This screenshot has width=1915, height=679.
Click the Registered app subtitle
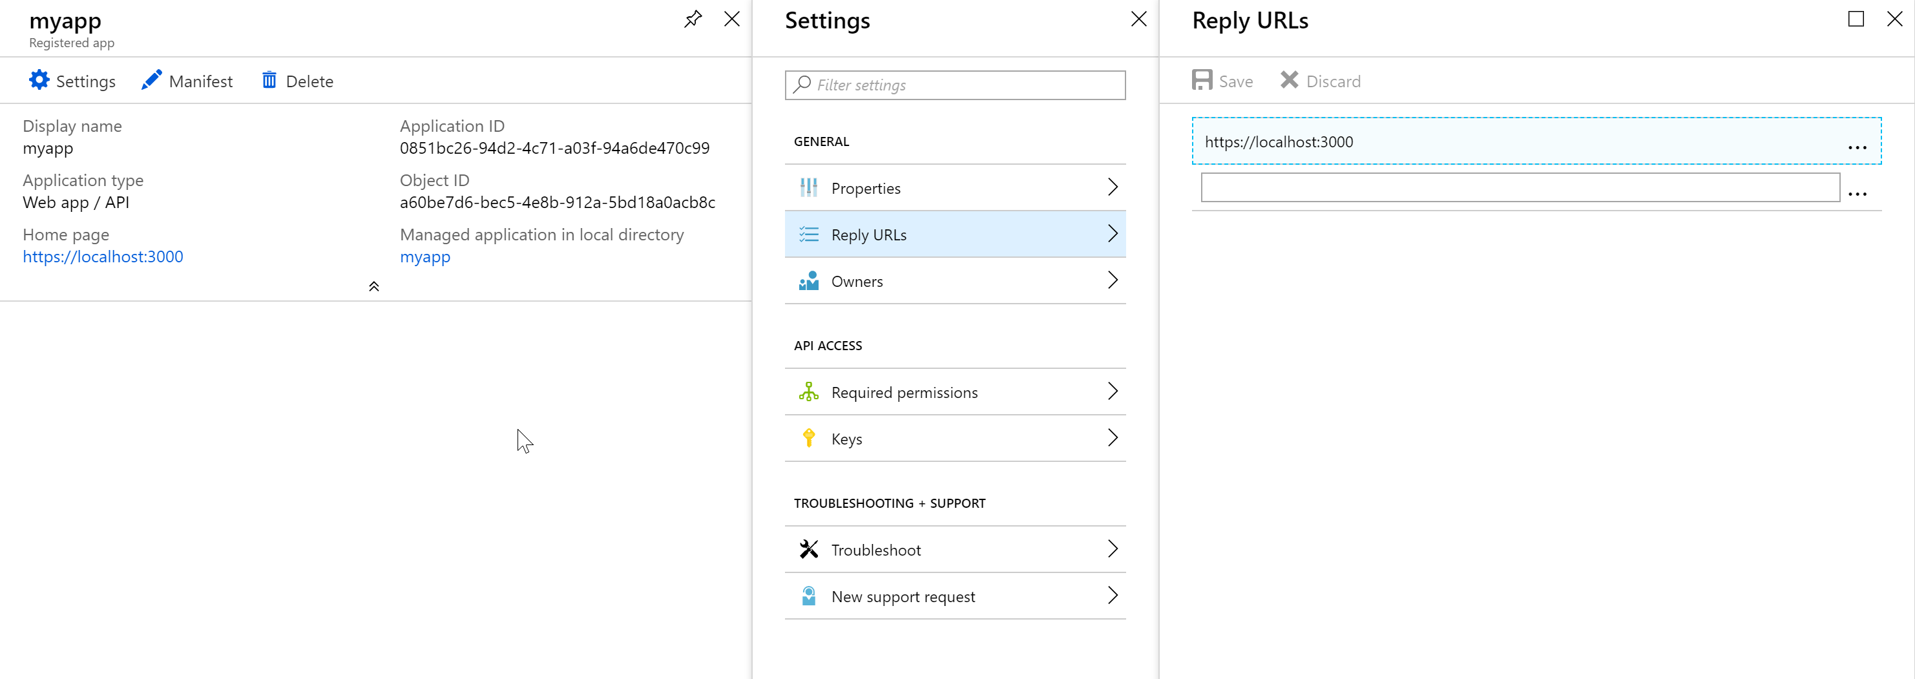coord(72,43)
